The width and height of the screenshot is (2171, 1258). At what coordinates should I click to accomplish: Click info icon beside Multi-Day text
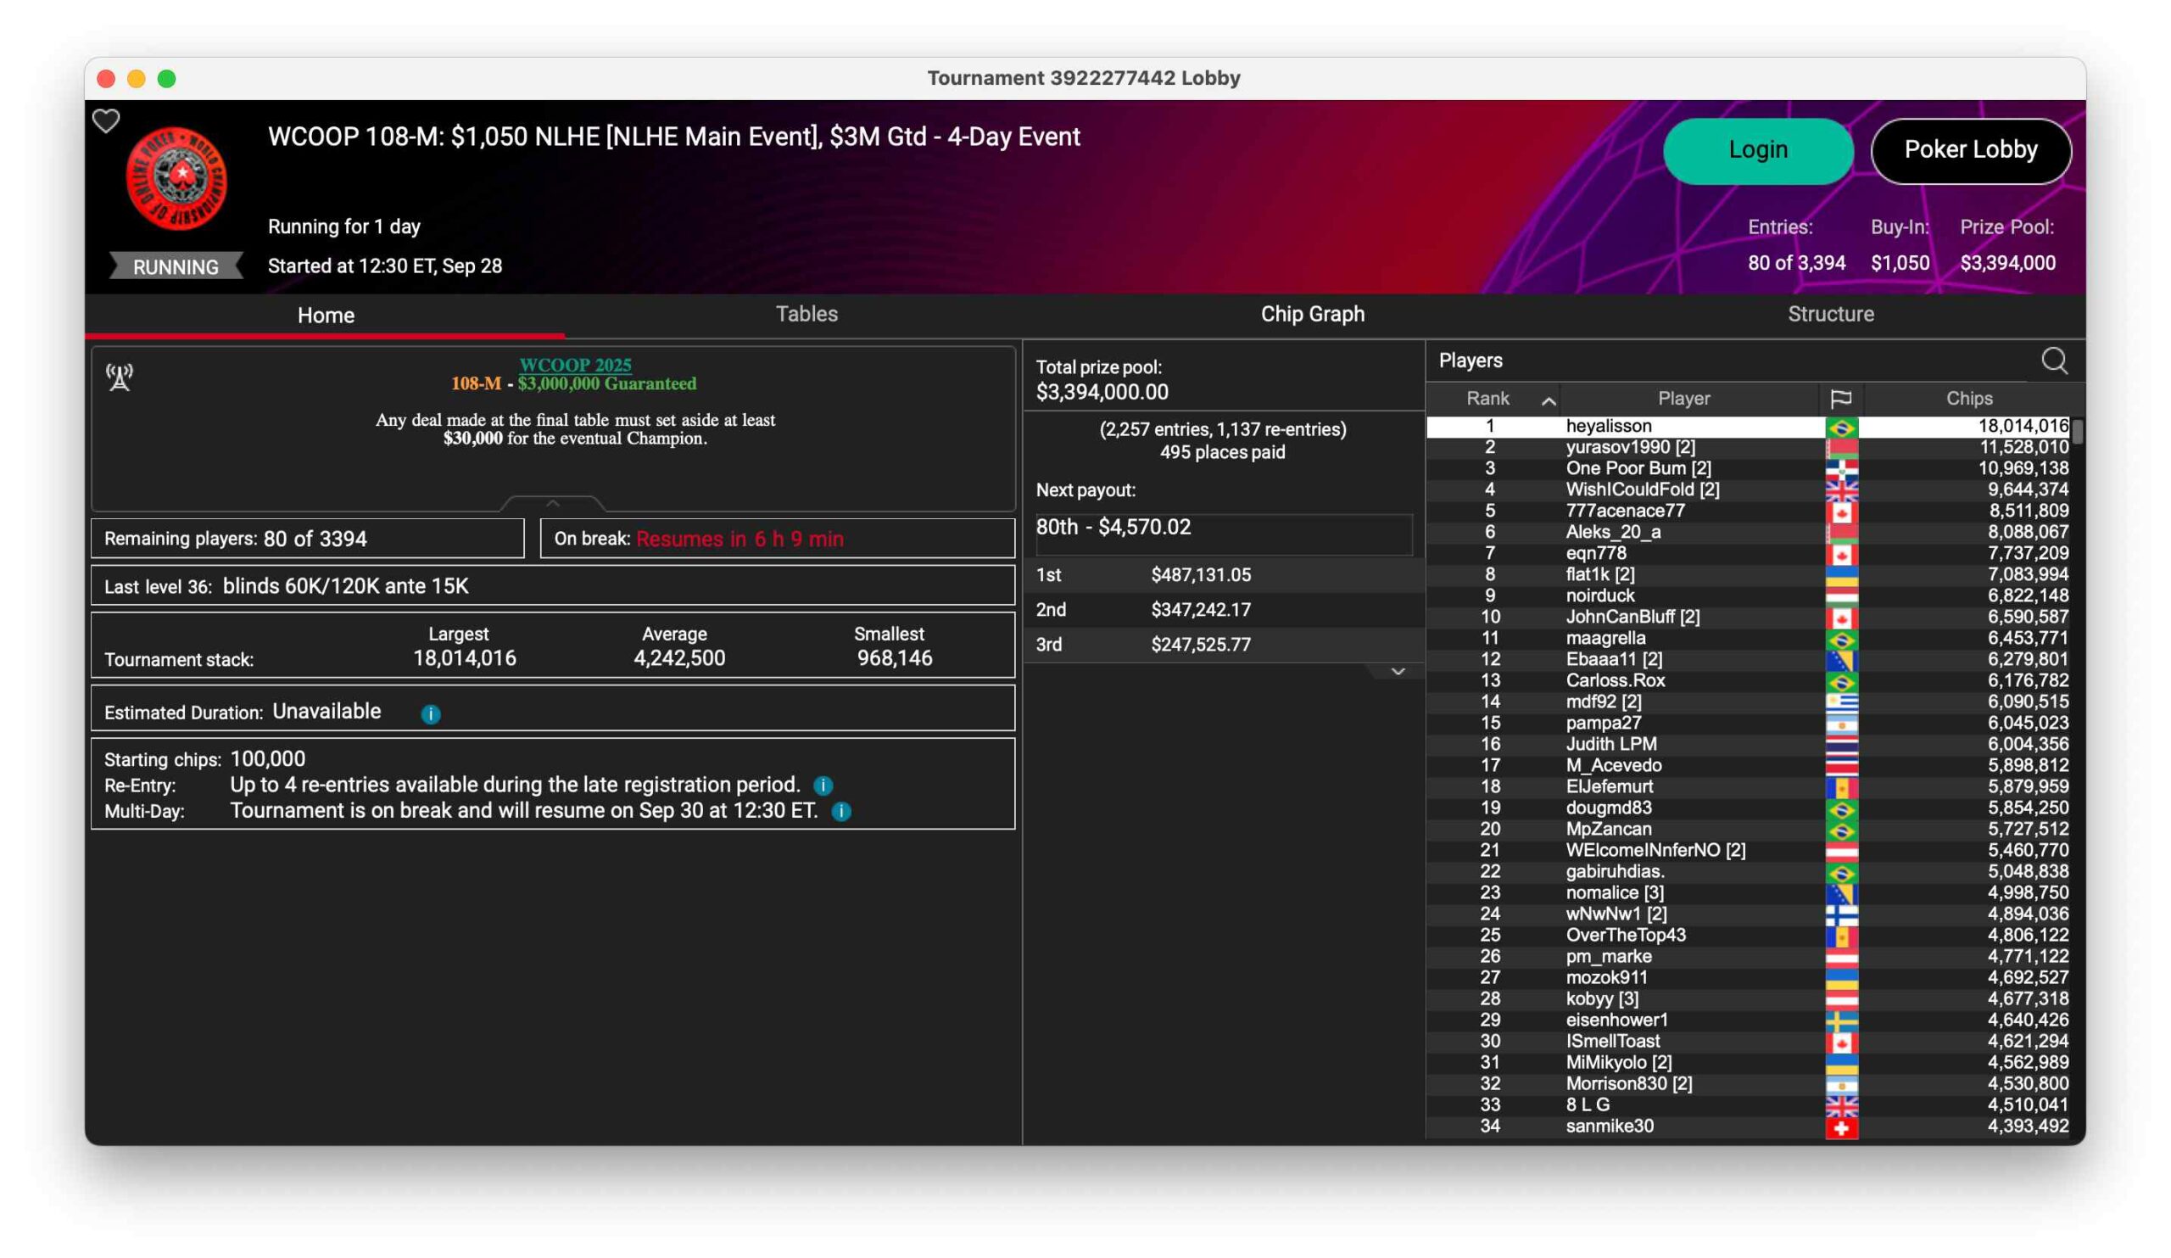tap(842, 812)
